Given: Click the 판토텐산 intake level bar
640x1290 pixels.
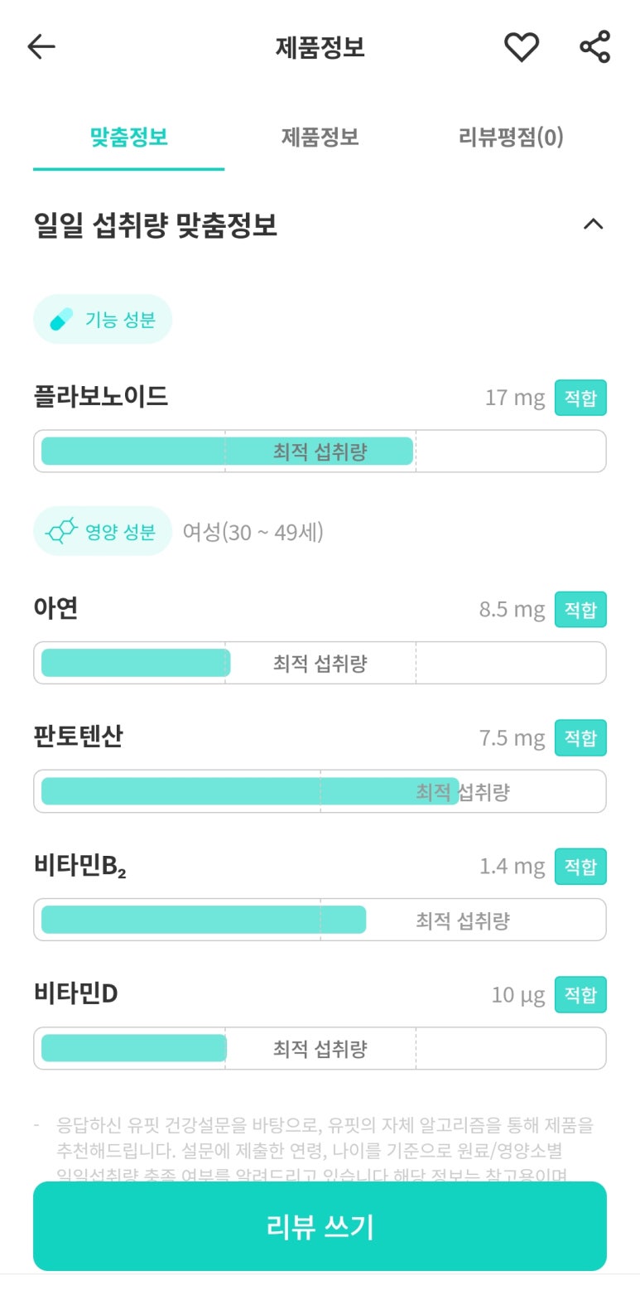Looking at the screenshot, I should click(320, 791).
